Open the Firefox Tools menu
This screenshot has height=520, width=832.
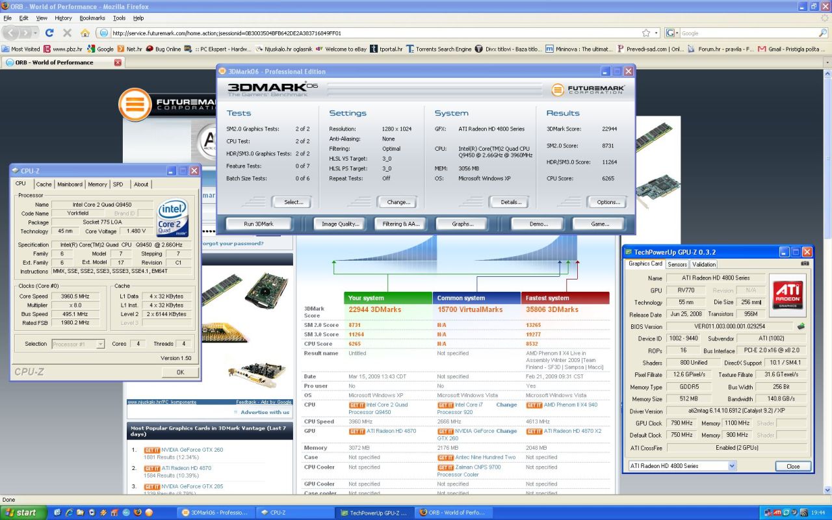119,18
